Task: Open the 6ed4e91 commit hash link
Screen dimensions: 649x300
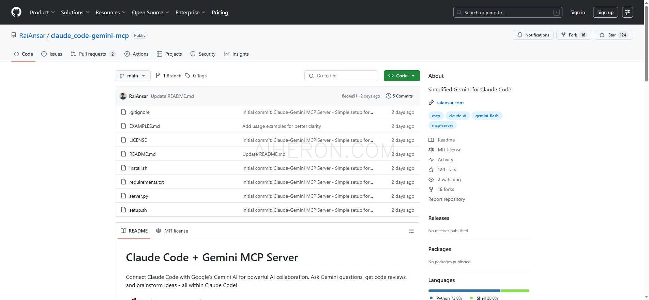Action: click(x=349, y=96)
